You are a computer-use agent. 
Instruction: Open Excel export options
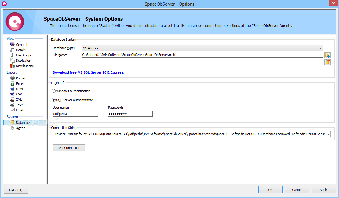tap(20, 84)
